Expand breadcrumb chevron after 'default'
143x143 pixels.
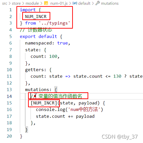click(93, 3)
